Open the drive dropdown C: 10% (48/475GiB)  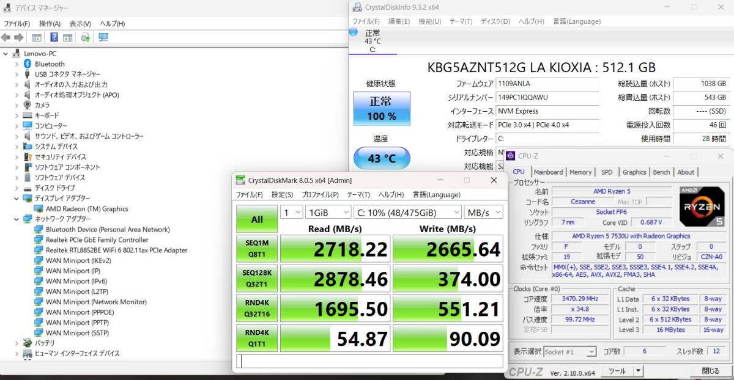[407, 211]
